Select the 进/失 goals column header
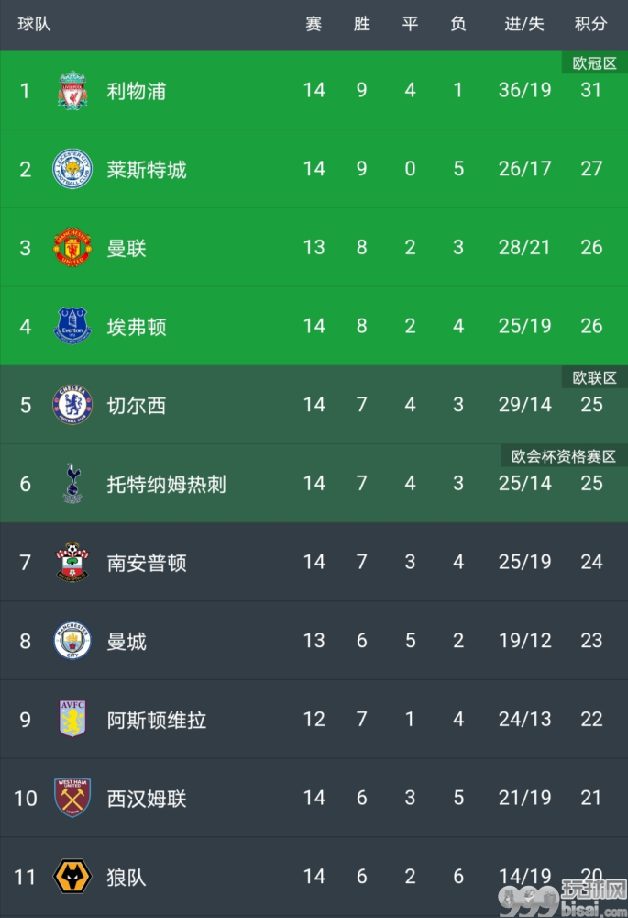Image resolution: width=628 pixels, height=918 pixels. click(x=524, y=24)
